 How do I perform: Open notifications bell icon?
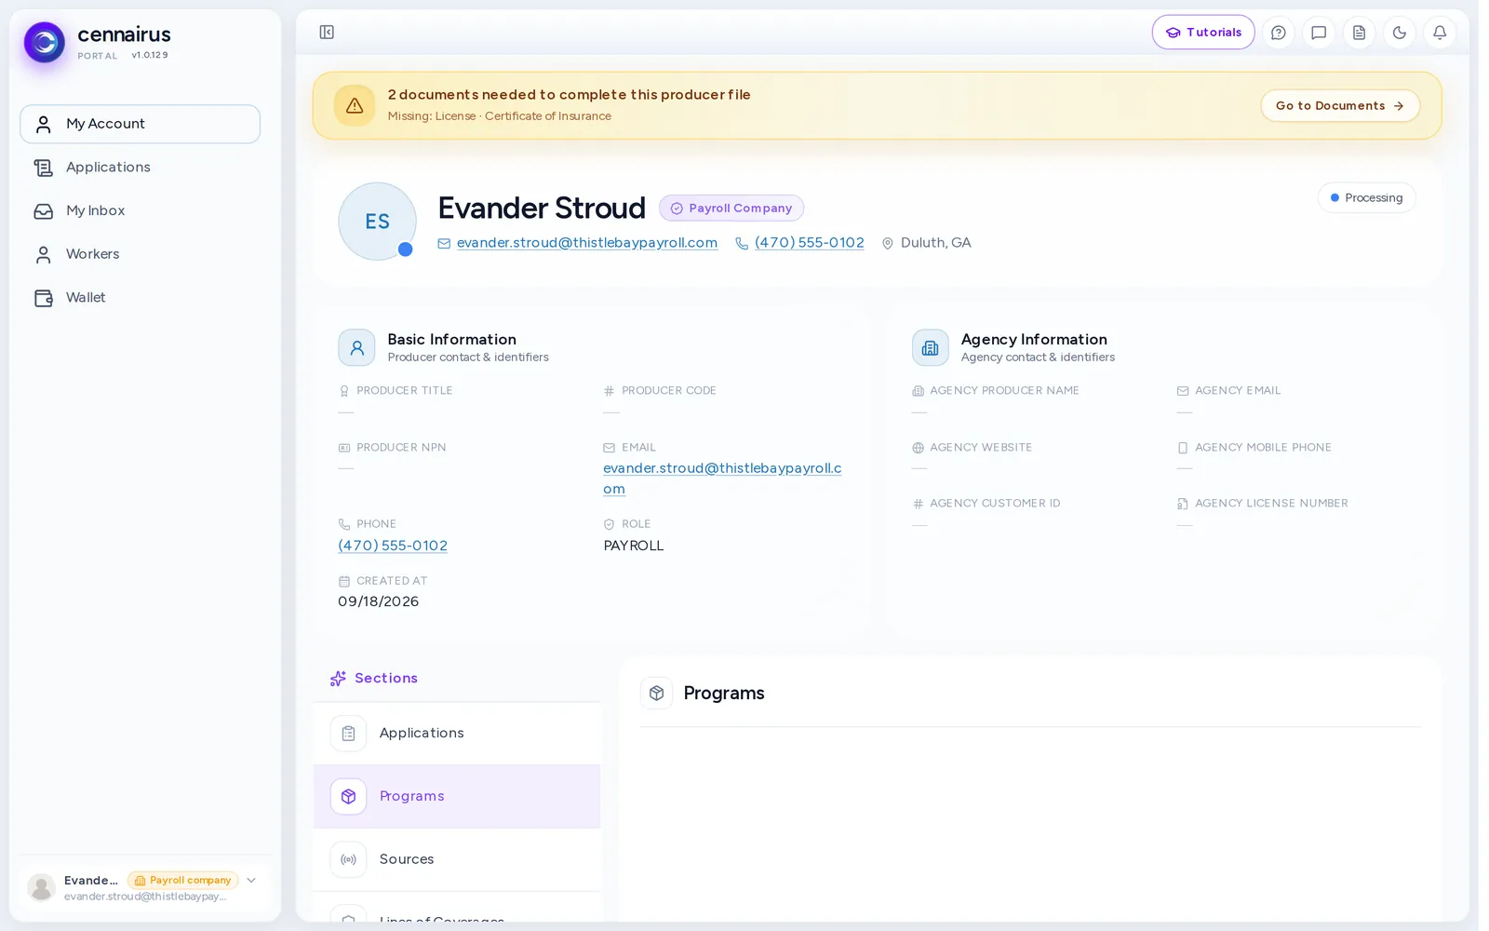click(x=1440, y=33)
